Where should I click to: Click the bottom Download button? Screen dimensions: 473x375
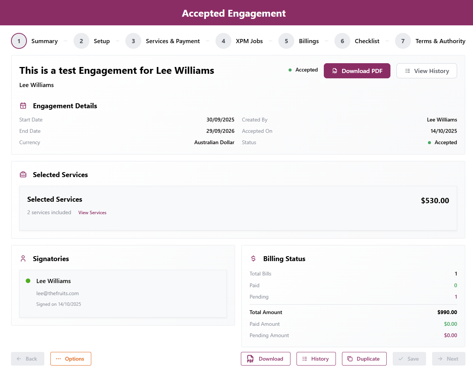[x=265, y=359]
